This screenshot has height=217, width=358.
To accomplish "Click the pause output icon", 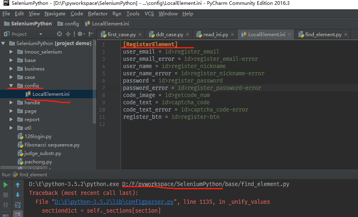I will (x=6, y=205).
